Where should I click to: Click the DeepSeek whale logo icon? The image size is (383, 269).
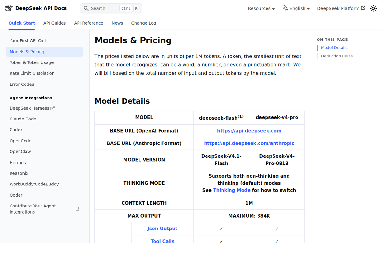[x=9, y=8]
